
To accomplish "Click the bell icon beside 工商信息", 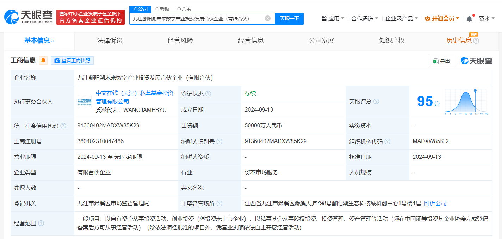I will click(x=43, y=60).
